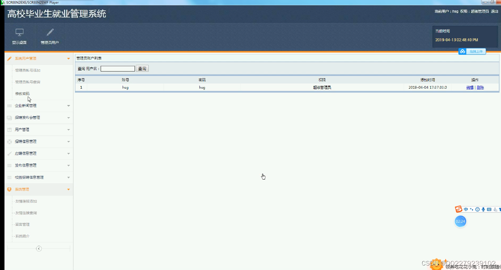Click the 查询 search button
This screenshot has height=270, width=501.
pyautogui.click(x=142, y=68)
